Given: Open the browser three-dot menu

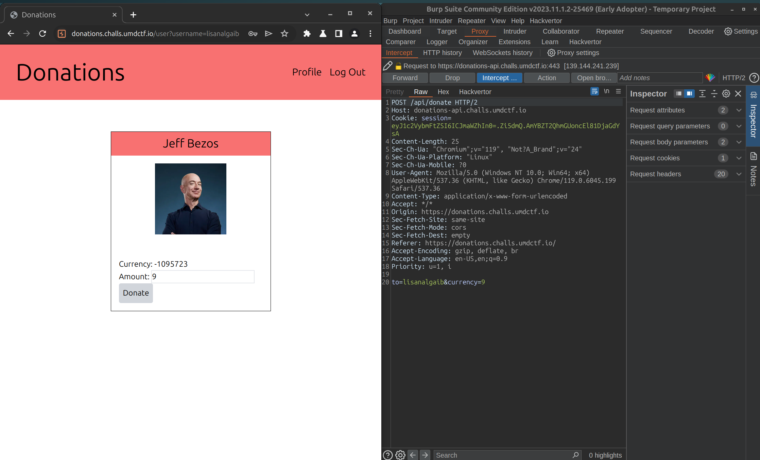Looking at the screenshot, I should click(x=370, y=34).
